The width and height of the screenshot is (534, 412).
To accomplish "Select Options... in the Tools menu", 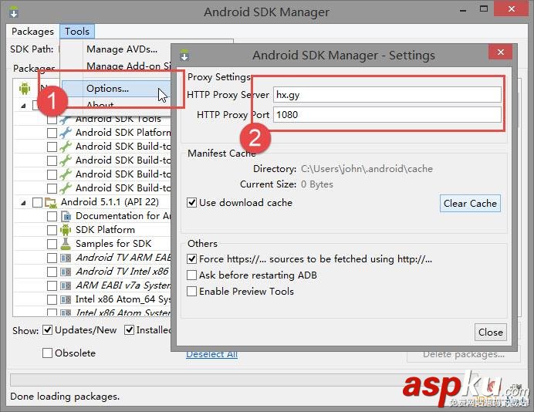I will coord(107,89).
